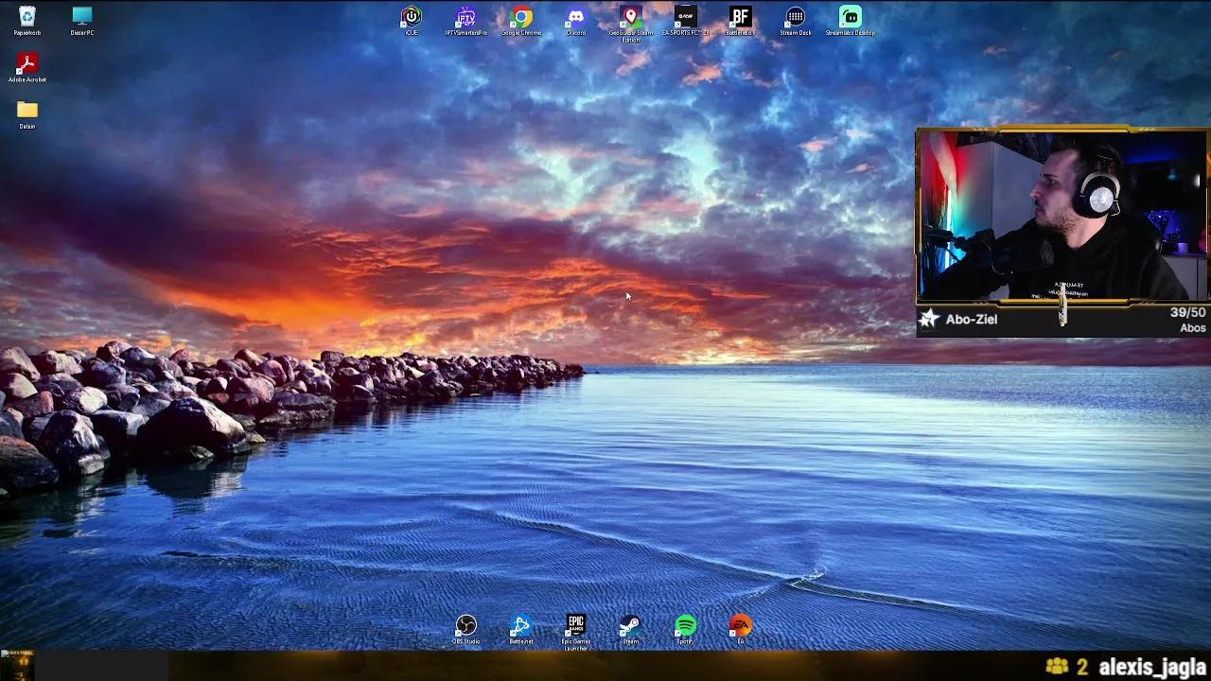The height and width of the screenshot is (681, 1211).
Task: Open the Battle.net launcher
Action: point(520,624)
